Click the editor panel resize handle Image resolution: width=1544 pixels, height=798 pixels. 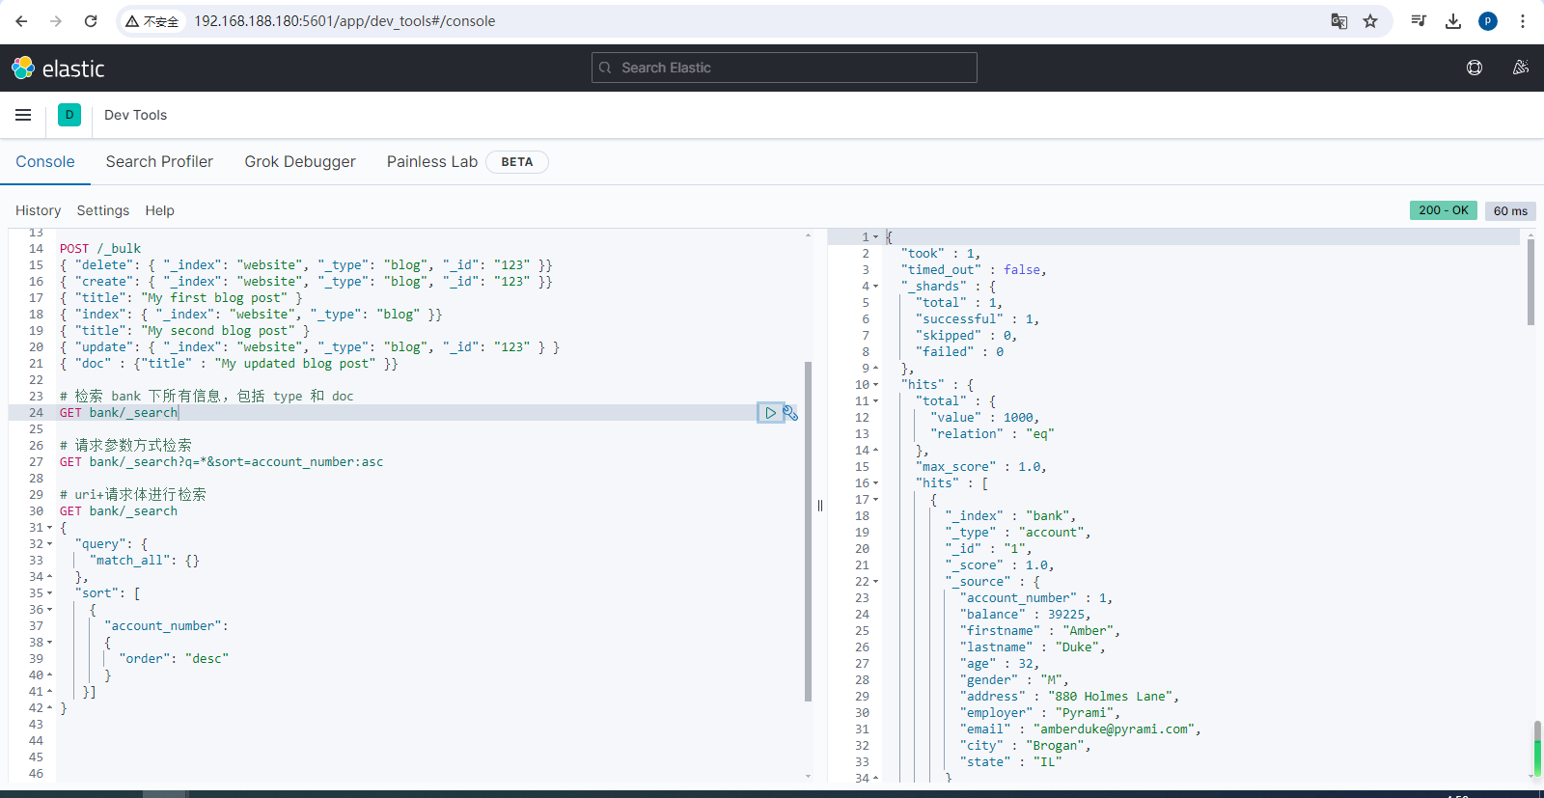[x=820, y=506]
